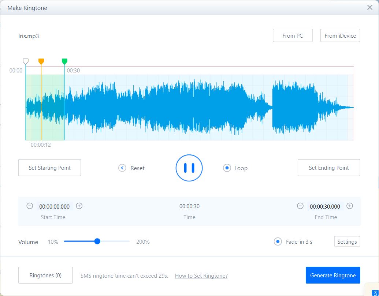The height and width of the screenshot is (296, 379).
Task: Open the How to Set Ringtone link
Action: (x=201, y=276)
